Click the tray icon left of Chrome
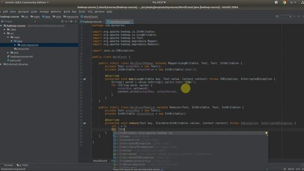This screenshot has width=304, height=171. click(276, 2)
